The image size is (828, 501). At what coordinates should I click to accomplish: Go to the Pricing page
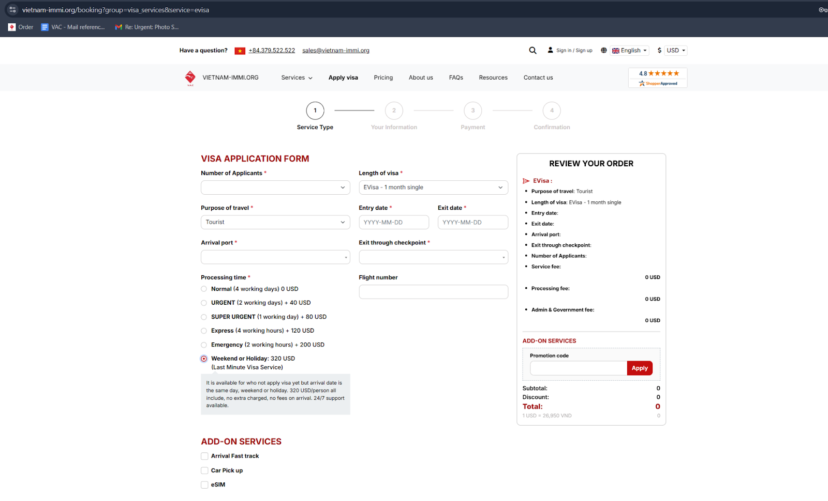383,78
